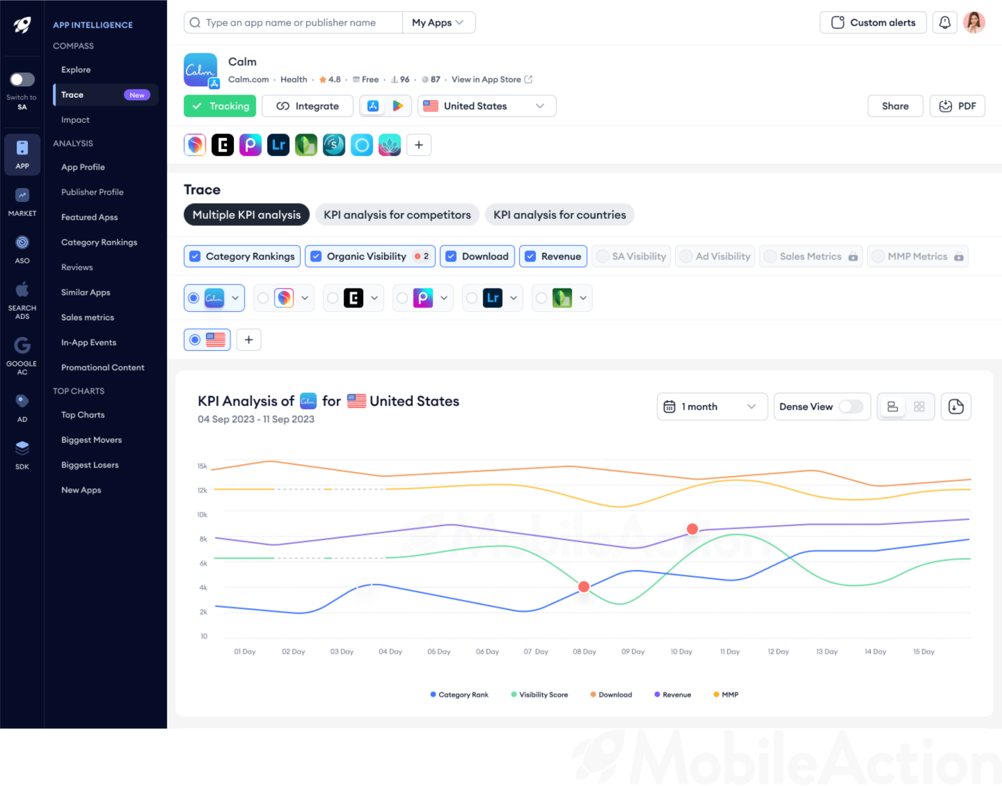Toggle the Dense View switch
The image size is (1002, 786).
point(851,406)
